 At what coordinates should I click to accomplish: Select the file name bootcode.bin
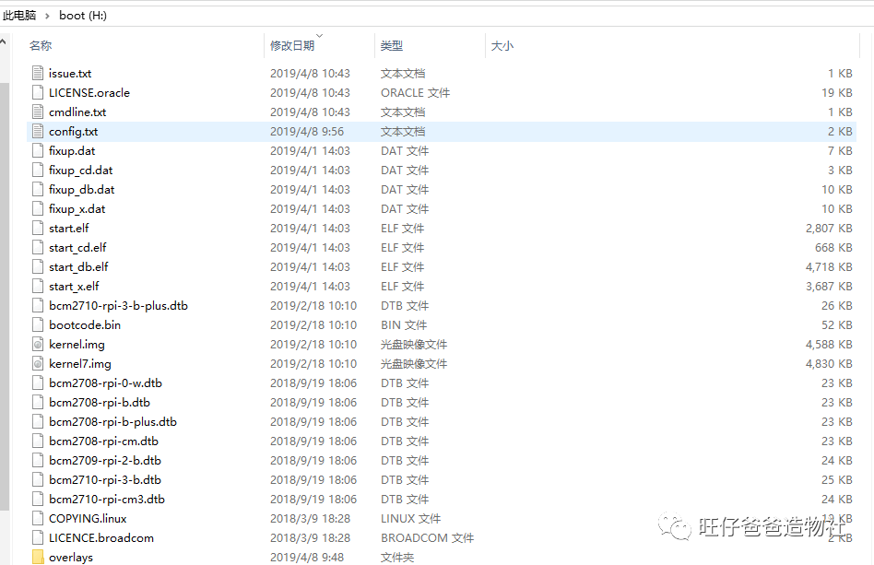[85, 324]
